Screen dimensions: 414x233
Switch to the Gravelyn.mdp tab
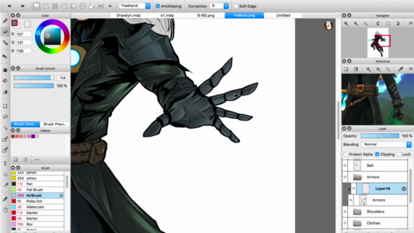click(x=129, y=16)
